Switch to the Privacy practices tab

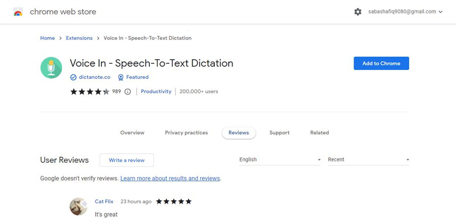(x=186, y=133)
